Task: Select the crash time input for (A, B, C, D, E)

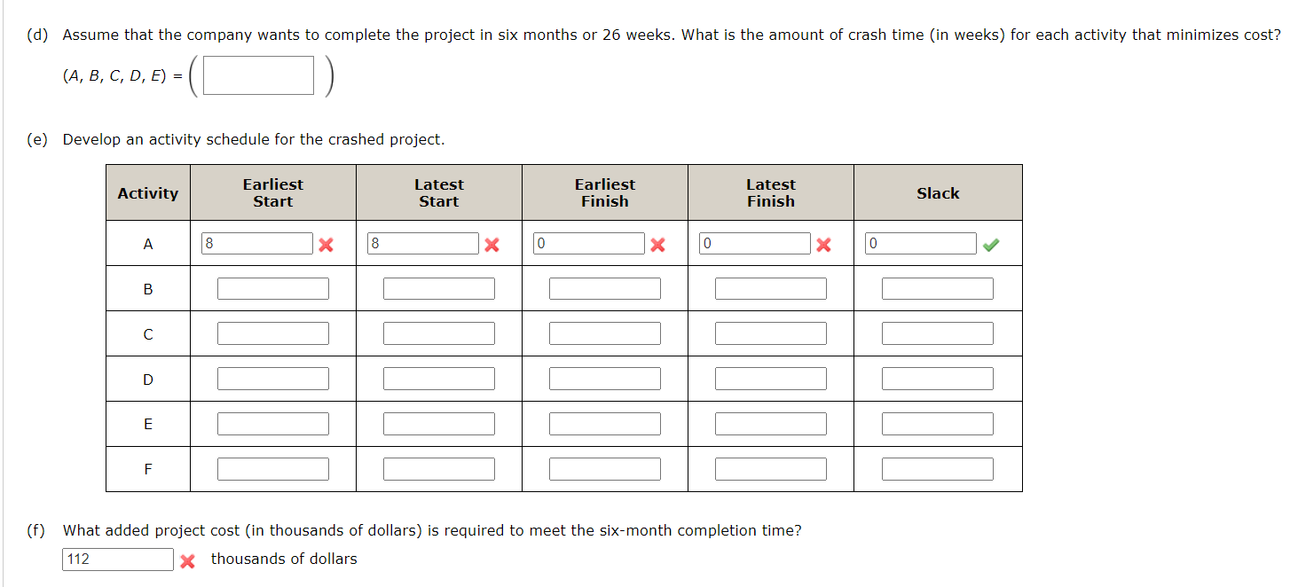Action: pos(257,74)
